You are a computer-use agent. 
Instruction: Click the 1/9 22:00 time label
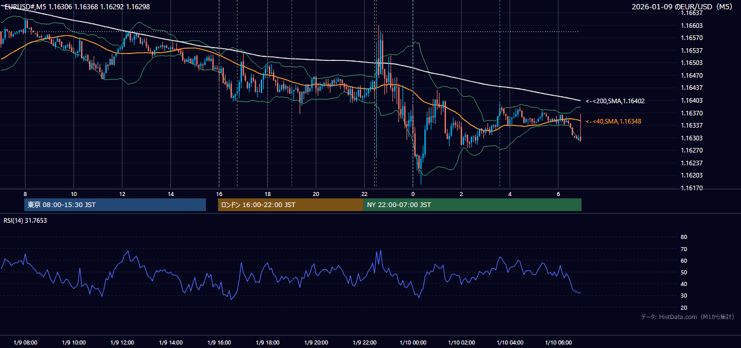tap(364, 342)
